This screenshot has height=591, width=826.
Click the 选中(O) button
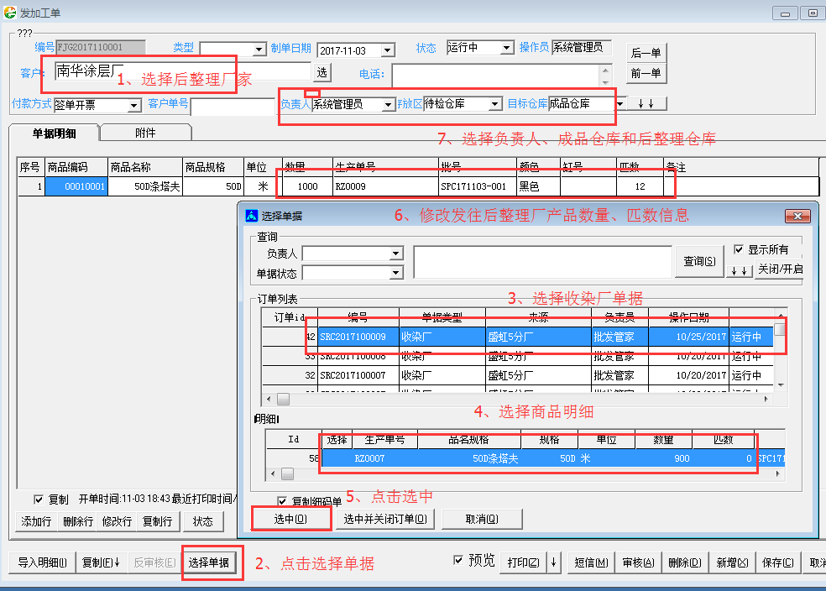coord(290,519)
